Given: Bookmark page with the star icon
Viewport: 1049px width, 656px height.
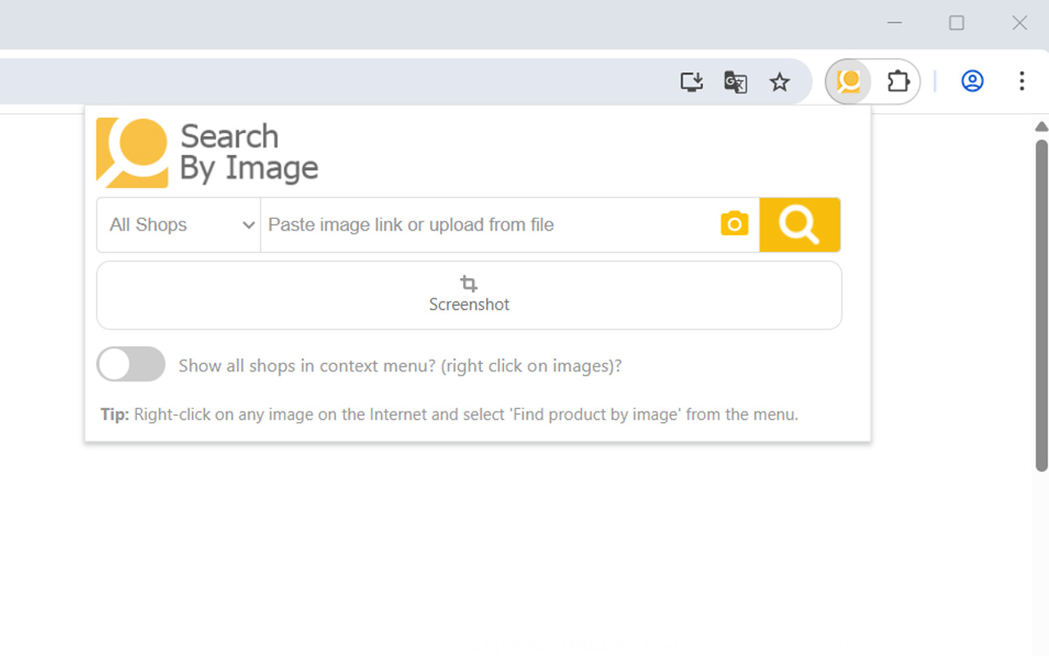Looking at the screenshot, I should pyautogui.click(x=779, y=82).
